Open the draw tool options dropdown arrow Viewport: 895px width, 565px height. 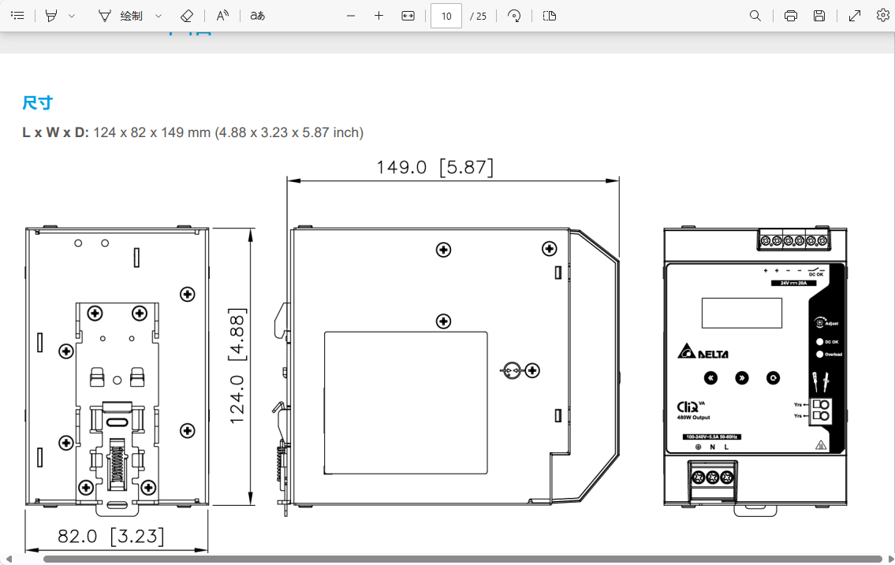pos(158,16)
